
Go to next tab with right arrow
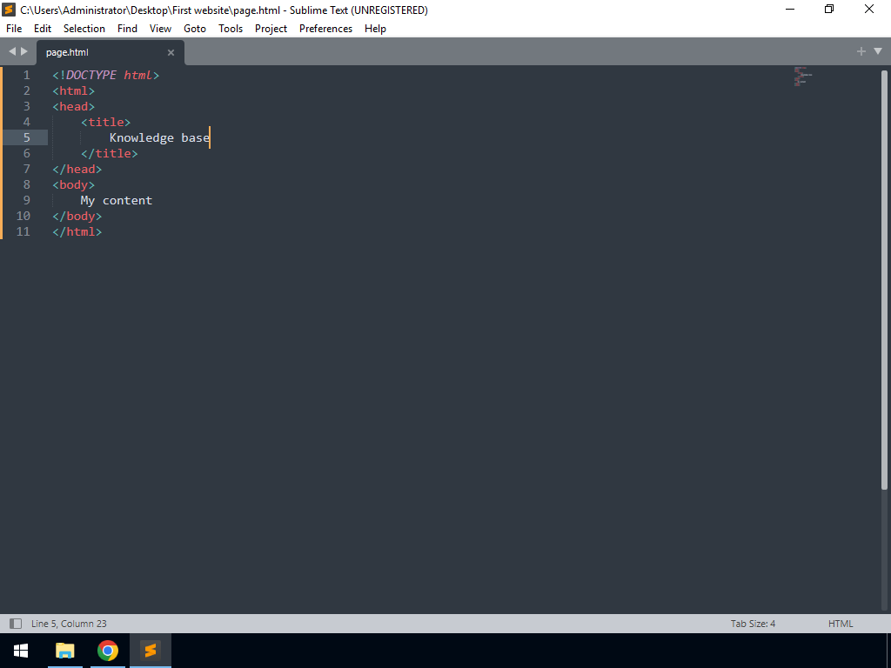(24, 51)
